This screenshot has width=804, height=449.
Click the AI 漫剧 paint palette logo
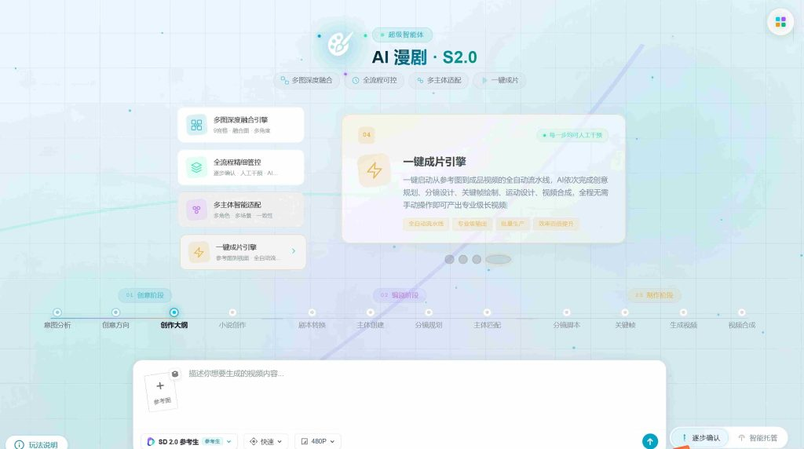click(x=340, y=44)
